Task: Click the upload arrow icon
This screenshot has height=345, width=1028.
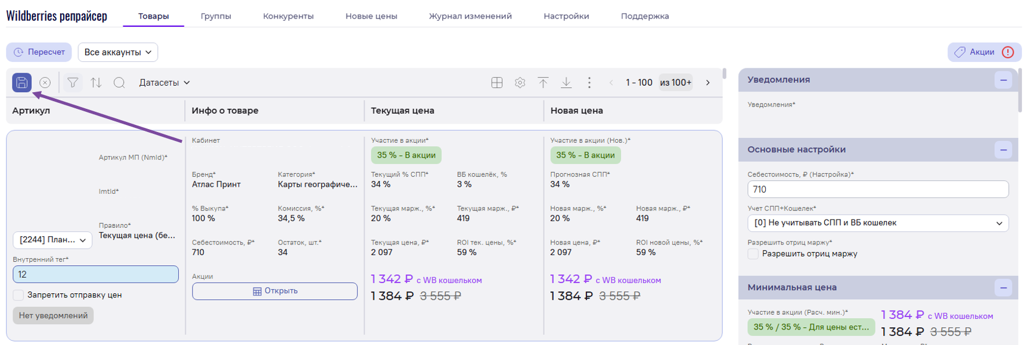Action: pos(543,83)
